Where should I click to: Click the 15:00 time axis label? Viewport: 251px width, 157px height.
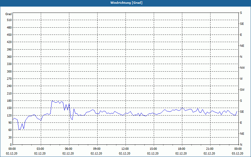(154, 149)
